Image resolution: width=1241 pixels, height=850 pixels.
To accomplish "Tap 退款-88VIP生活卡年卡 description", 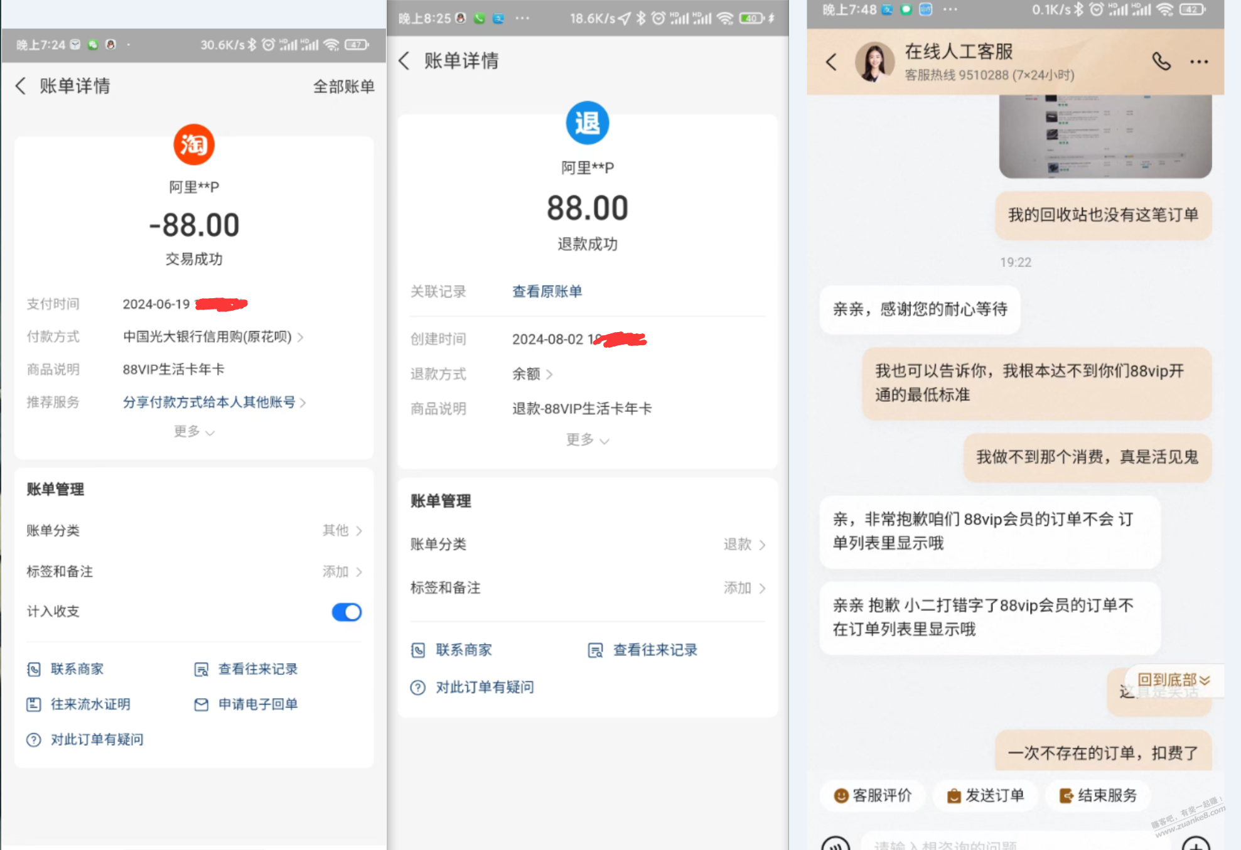I will click(x=582, y=409).
